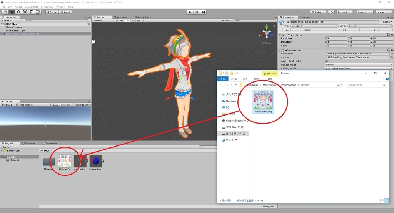Refresh the Explorer address bar
Viewport: 394px width, 213px height.
click(x=342, y=85)
